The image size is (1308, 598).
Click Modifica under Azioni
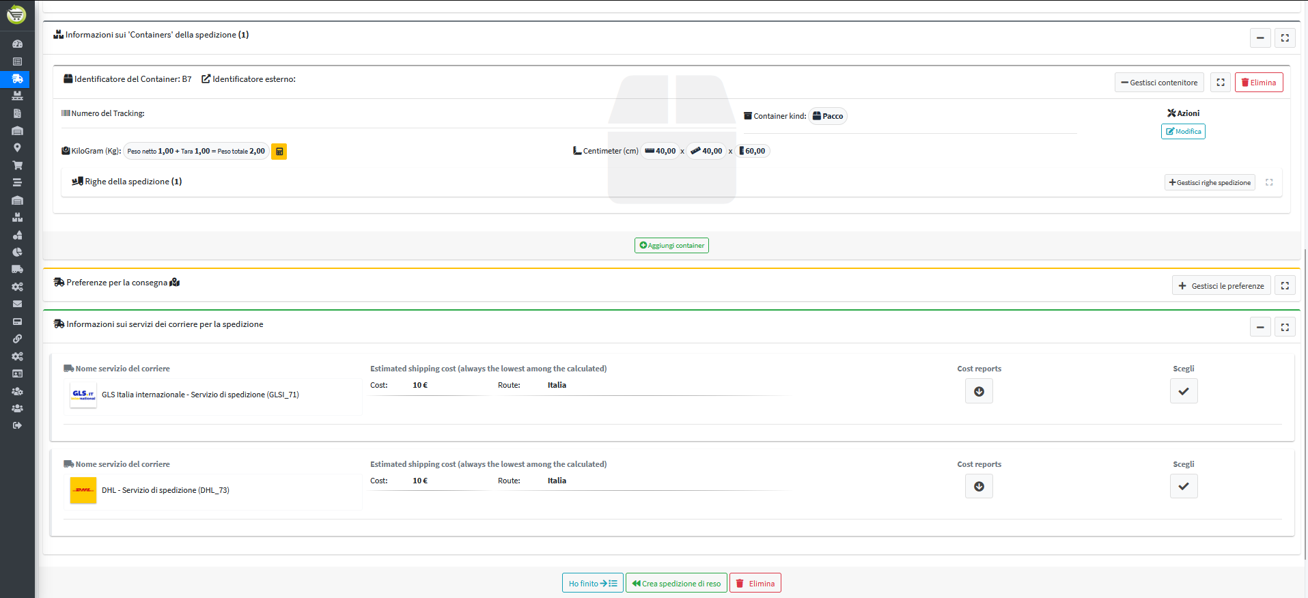(1183, 132)
